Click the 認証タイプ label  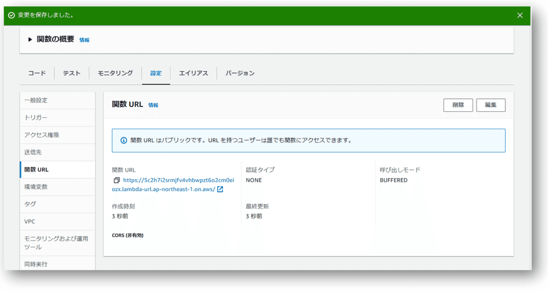[260, 170]
